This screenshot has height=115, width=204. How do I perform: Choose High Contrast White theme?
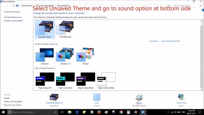click(x=106, y=80)
